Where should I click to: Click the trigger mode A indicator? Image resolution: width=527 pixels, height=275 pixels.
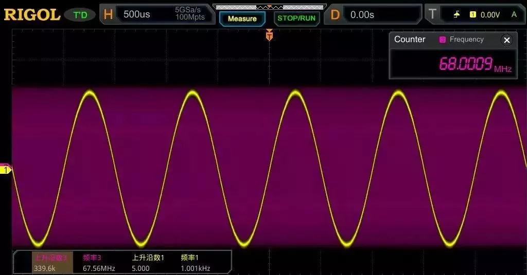coord(514,14)
